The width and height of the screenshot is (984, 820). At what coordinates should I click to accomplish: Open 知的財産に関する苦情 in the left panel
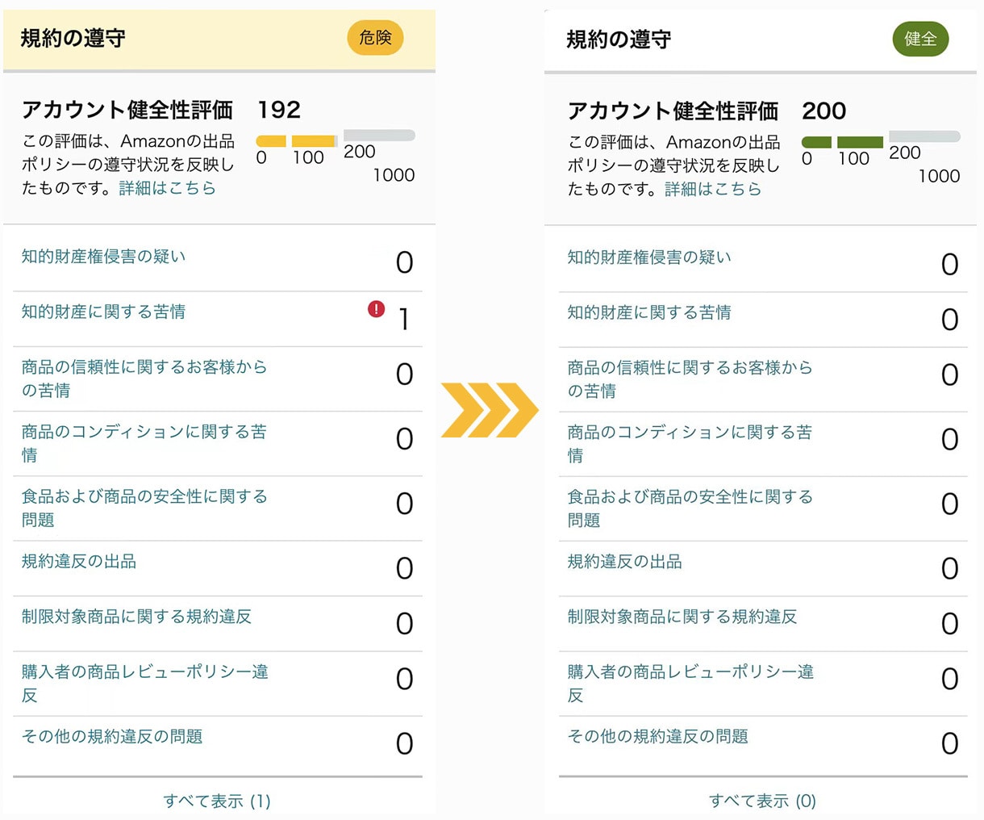104,312
